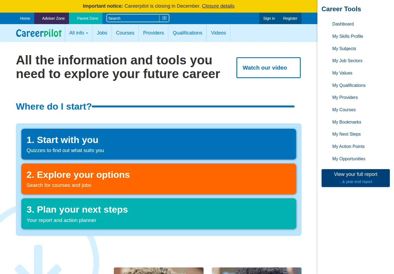Open My Job Sectors link
The image size is (394, 274).
pos(347,61)
